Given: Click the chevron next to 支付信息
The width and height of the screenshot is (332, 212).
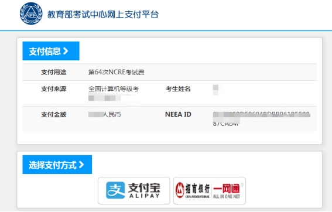Looking at the screenshot, I should pos(66,51).
